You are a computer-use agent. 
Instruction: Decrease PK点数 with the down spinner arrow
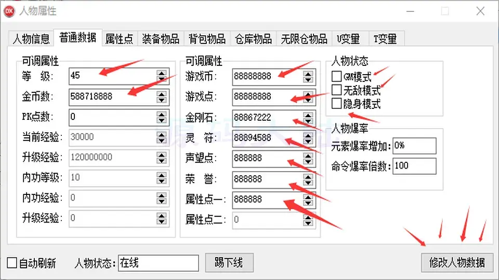point(162,120)
